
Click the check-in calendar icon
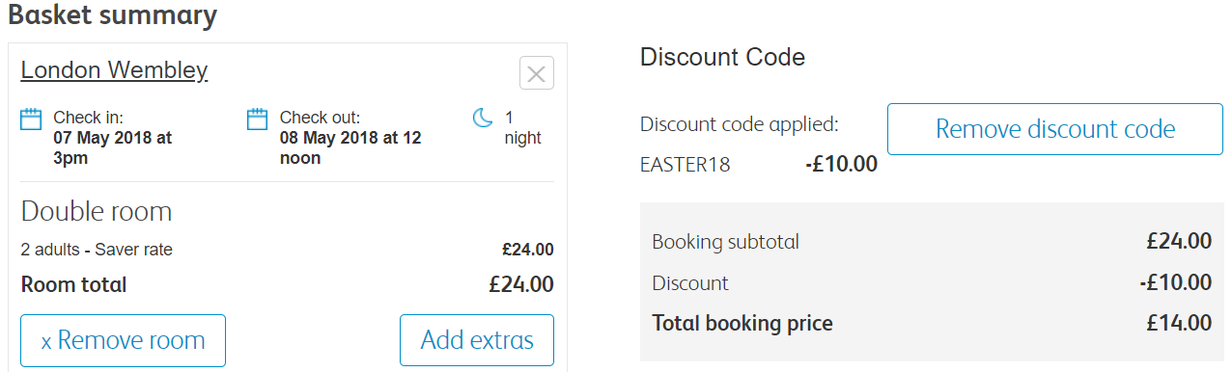[32, 120]
